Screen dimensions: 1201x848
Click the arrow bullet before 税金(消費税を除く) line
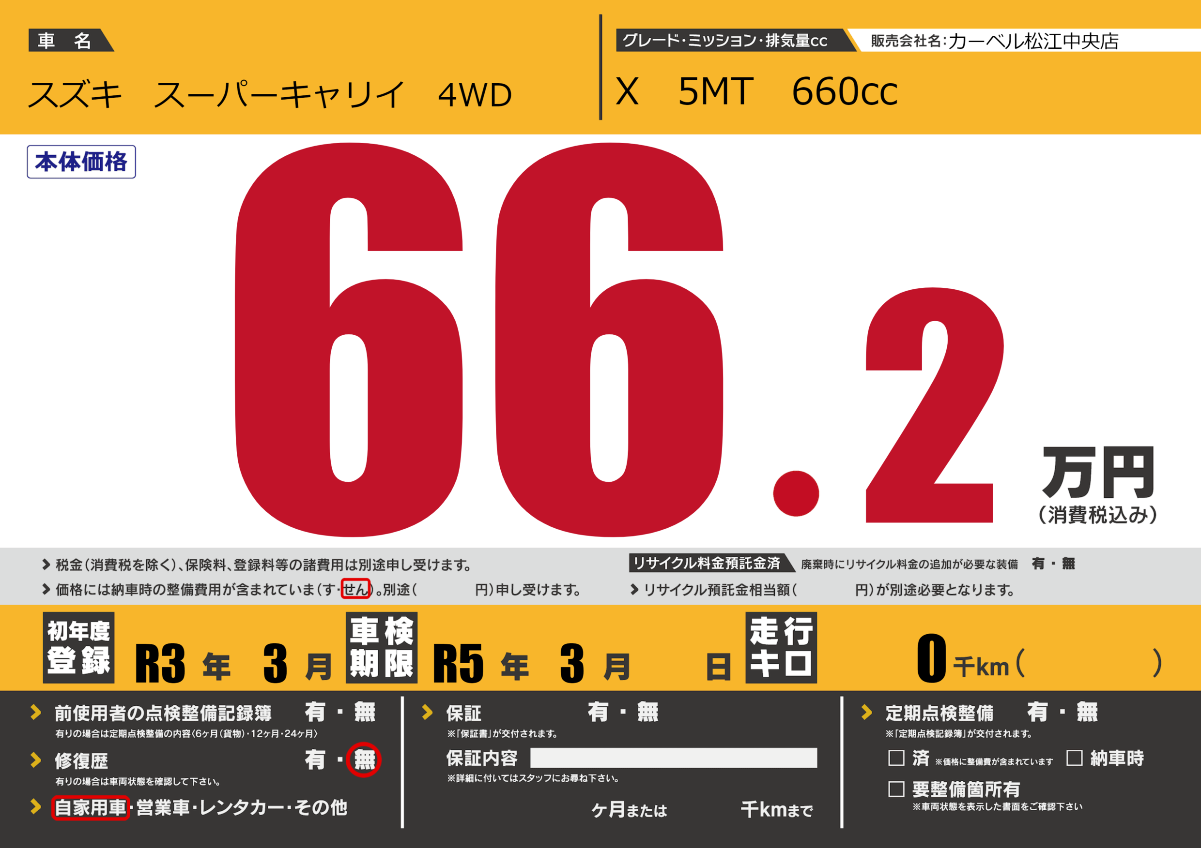click(46, 565)
